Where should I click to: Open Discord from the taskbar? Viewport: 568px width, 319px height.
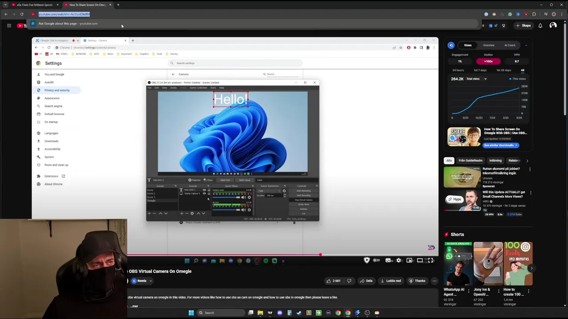coord(280,313)
